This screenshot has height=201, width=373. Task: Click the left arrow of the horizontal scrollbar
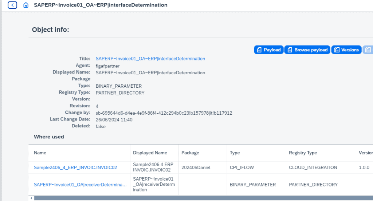31,198
